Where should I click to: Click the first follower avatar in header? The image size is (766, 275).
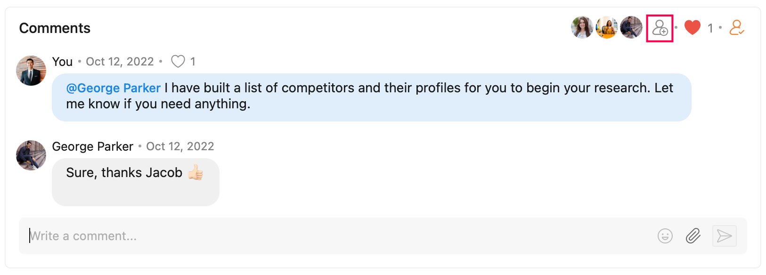click(582, 28)
